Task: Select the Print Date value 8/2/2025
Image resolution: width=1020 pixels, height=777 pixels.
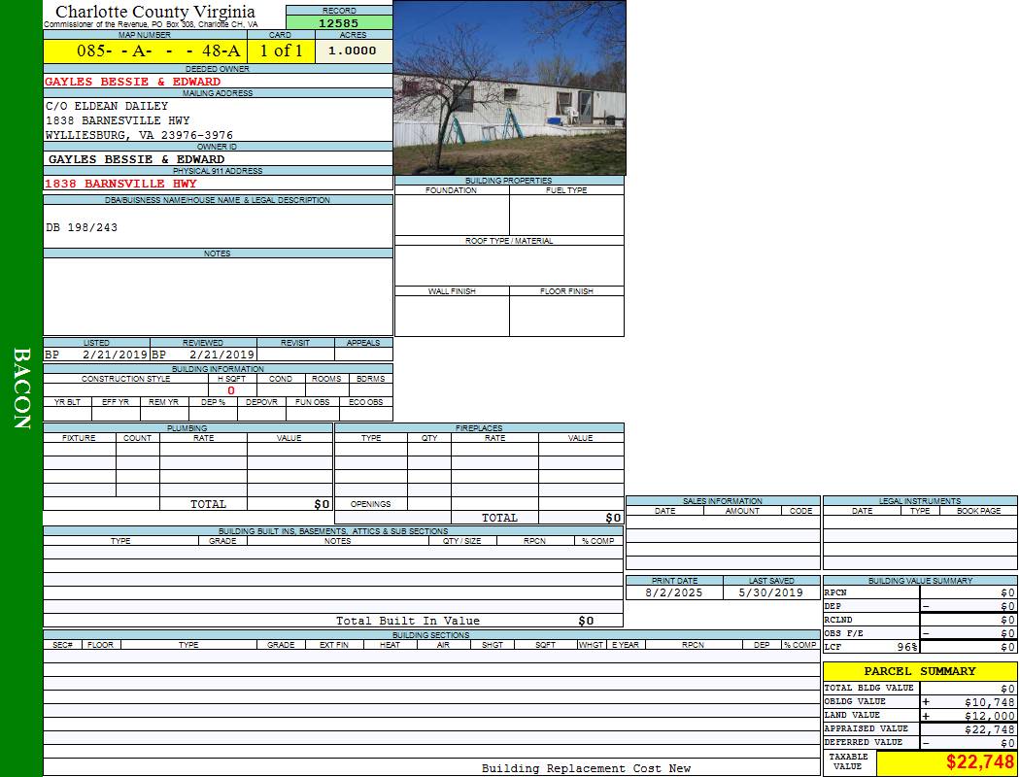Action: (674, 592)
